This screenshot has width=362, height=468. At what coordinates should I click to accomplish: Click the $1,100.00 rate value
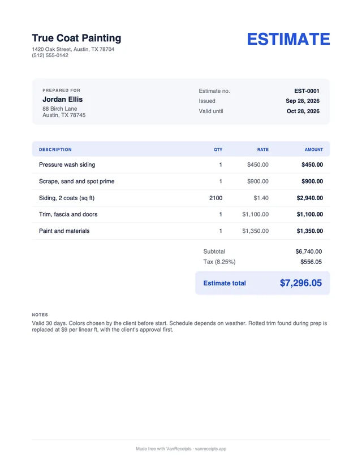[x=255, y=214]
